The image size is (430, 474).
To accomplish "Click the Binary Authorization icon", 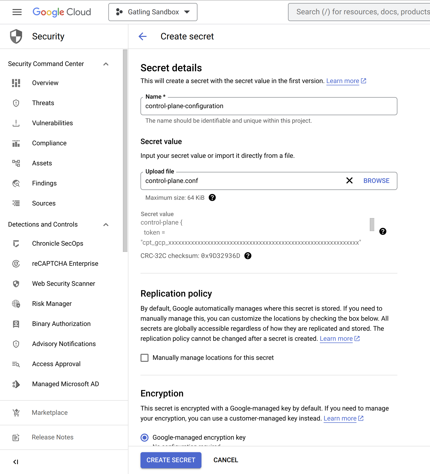I will 16,324.
